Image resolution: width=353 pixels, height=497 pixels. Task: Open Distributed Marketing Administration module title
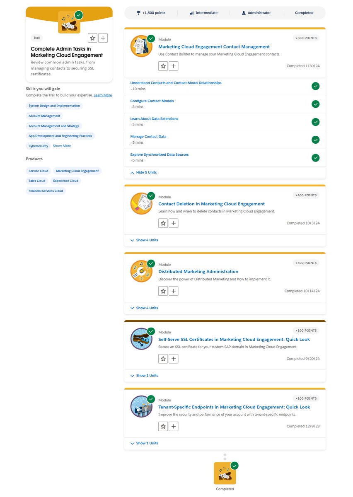click(198, 272)
